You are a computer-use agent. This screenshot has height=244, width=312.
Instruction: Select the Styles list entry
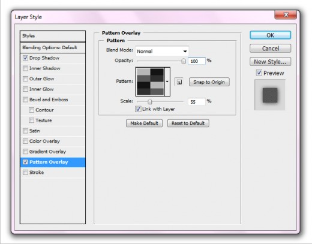(x=53, y=36)
